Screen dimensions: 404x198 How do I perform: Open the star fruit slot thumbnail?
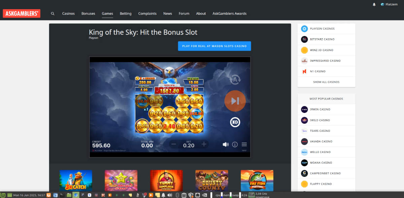[121, 181]
